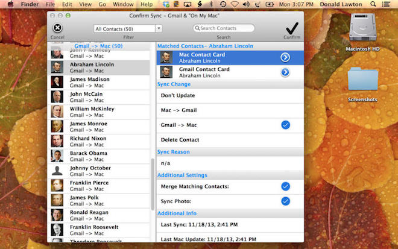Click Gmail -> Mac (50) list header
This screenshot has height=249, width=398.
(x=98, y=46)
